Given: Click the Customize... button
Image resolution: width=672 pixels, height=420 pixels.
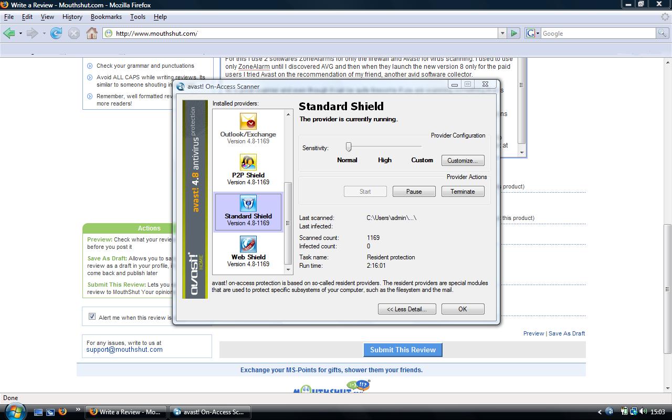Looking at the screenshot, I should [x=463, y=161].
